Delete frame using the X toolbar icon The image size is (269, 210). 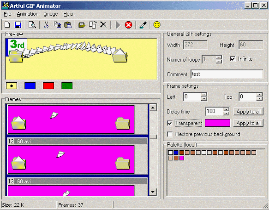point(103,25)
